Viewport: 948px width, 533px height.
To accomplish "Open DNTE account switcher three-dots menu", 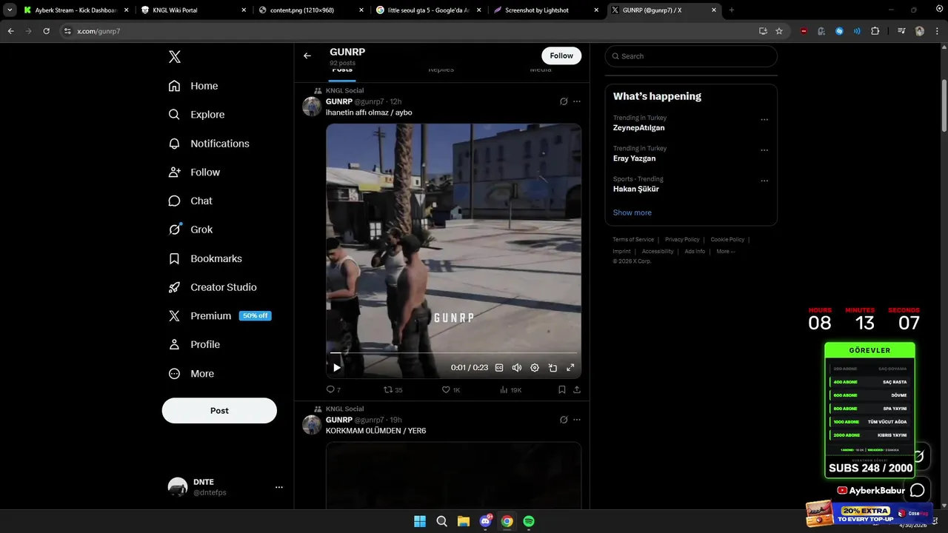I will (279, 487).
